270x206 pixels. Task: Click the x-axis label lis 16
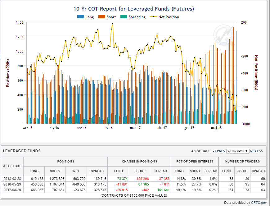(109, 128)
